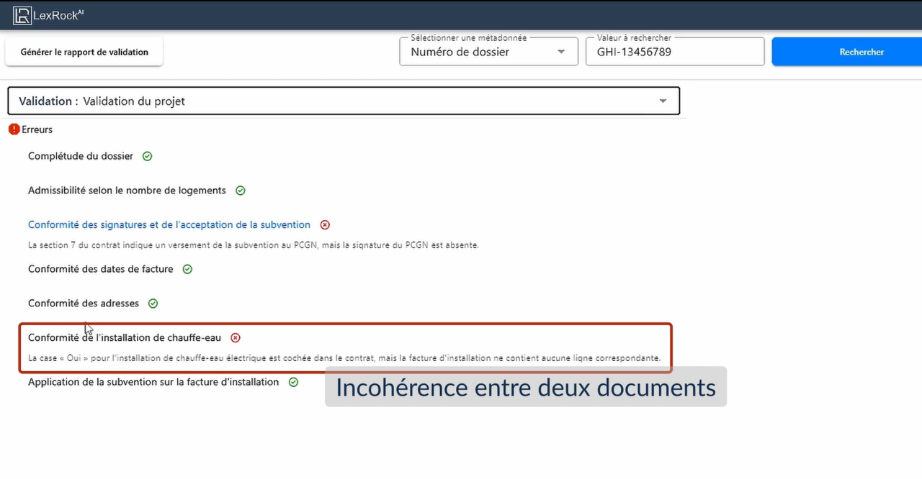Click green check beside Admissibilité selon le nombre de logements

pyautogui.click(x=241, y=191)
